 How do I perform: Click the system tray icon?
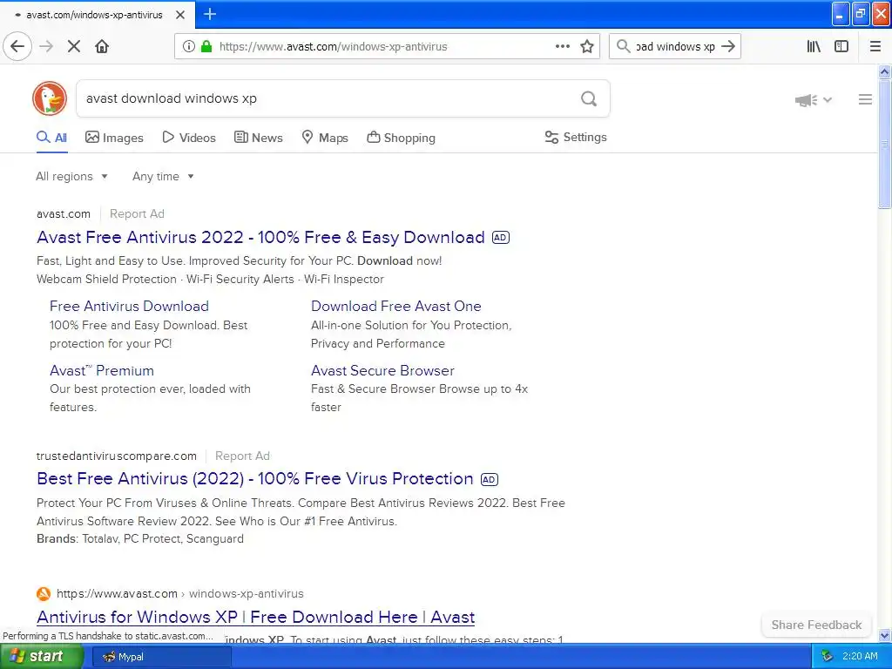(x=827, y=657)
